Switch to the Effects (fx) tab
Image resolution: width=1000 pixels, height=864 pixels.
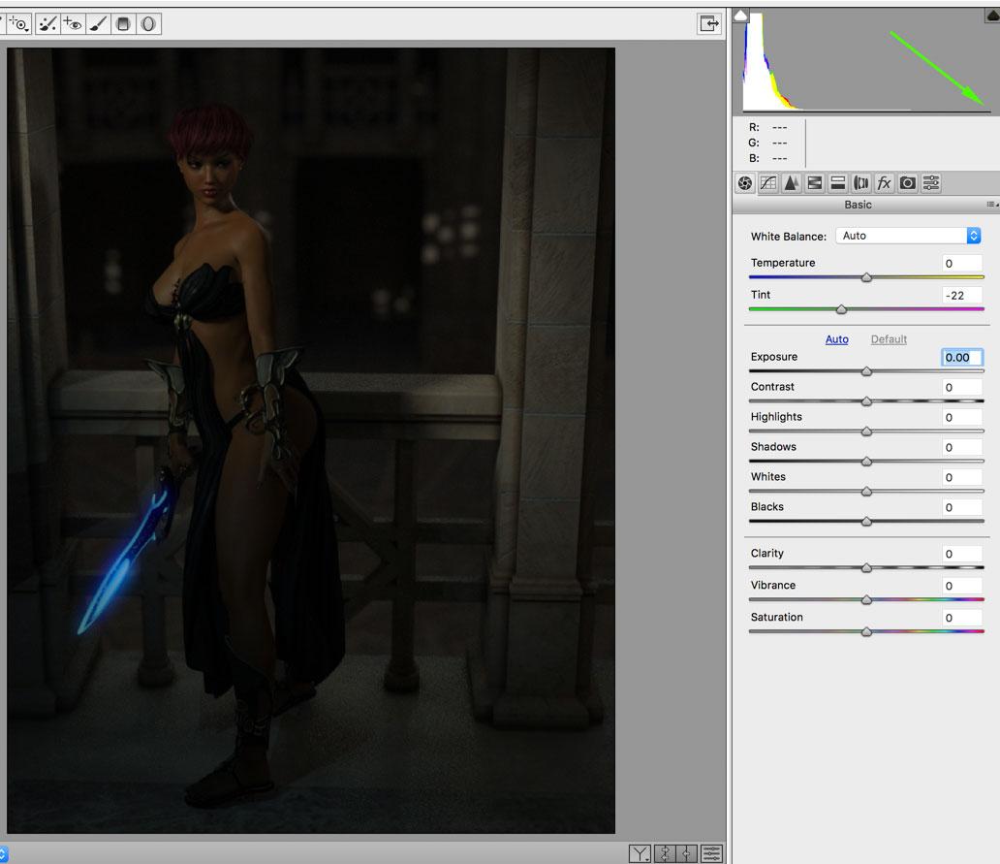coord(884,183)
